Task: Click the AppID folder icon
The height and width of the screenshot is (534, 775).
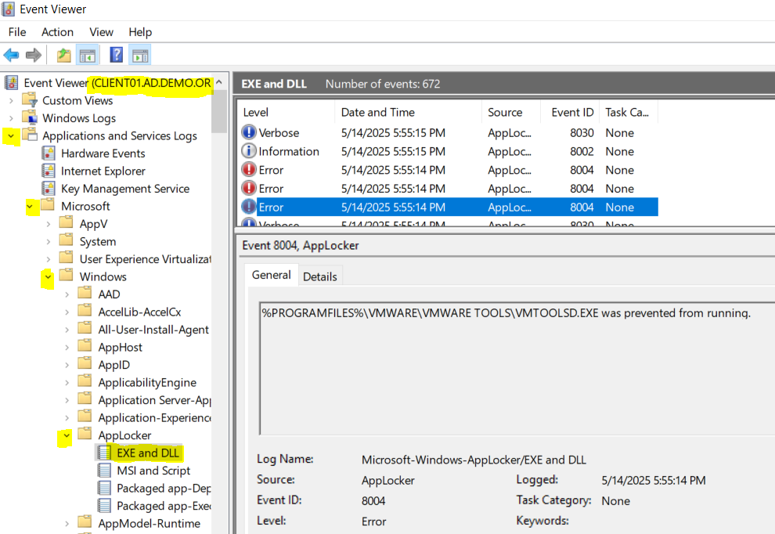Action: tap(85, 363)
